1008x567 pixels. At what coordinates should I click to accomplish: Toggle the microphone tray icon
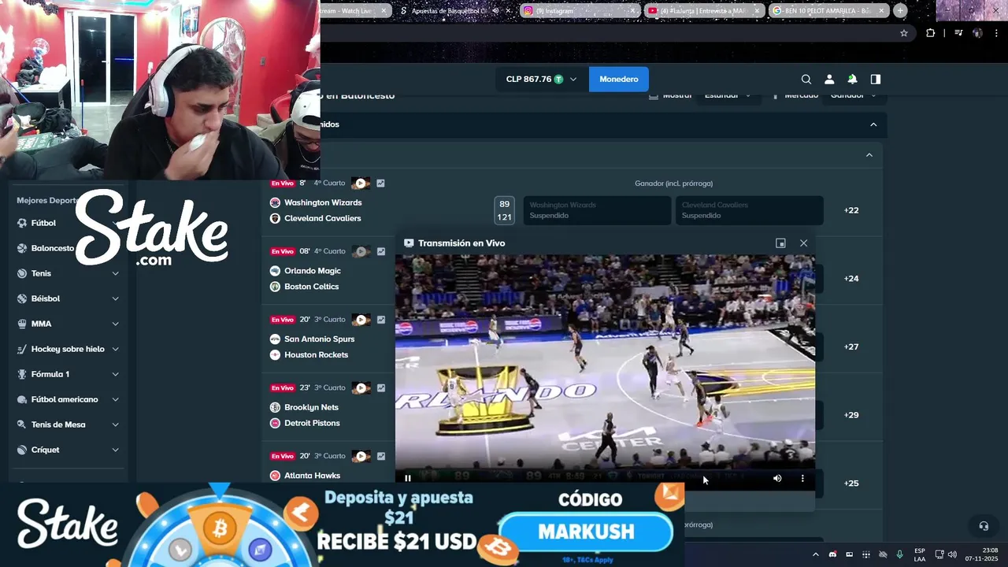pyautogui.click(x=899, y=554)
